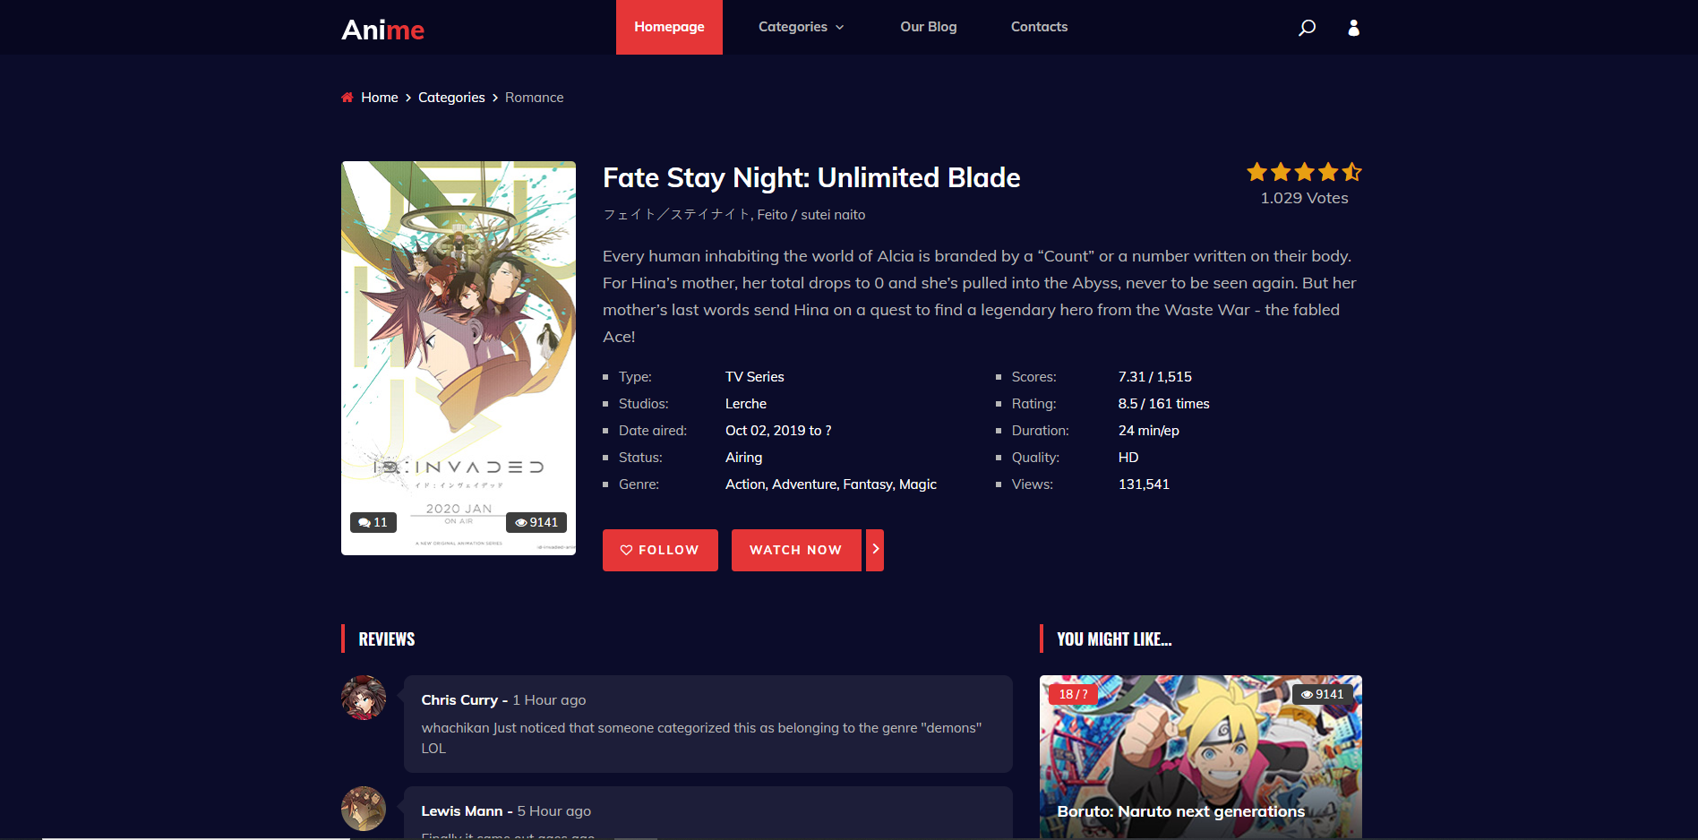1698x840 pixels.
Task: Click the 131,541 views value
Action: (1144, 484)
